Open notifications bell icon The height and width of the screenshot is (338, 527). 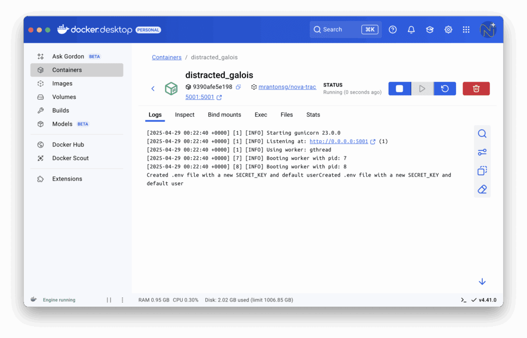click(x=411, y=29)
